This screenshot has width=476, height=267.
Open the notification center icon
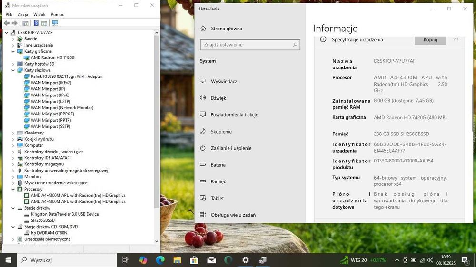pyautogui.click(x=465, y=260)
